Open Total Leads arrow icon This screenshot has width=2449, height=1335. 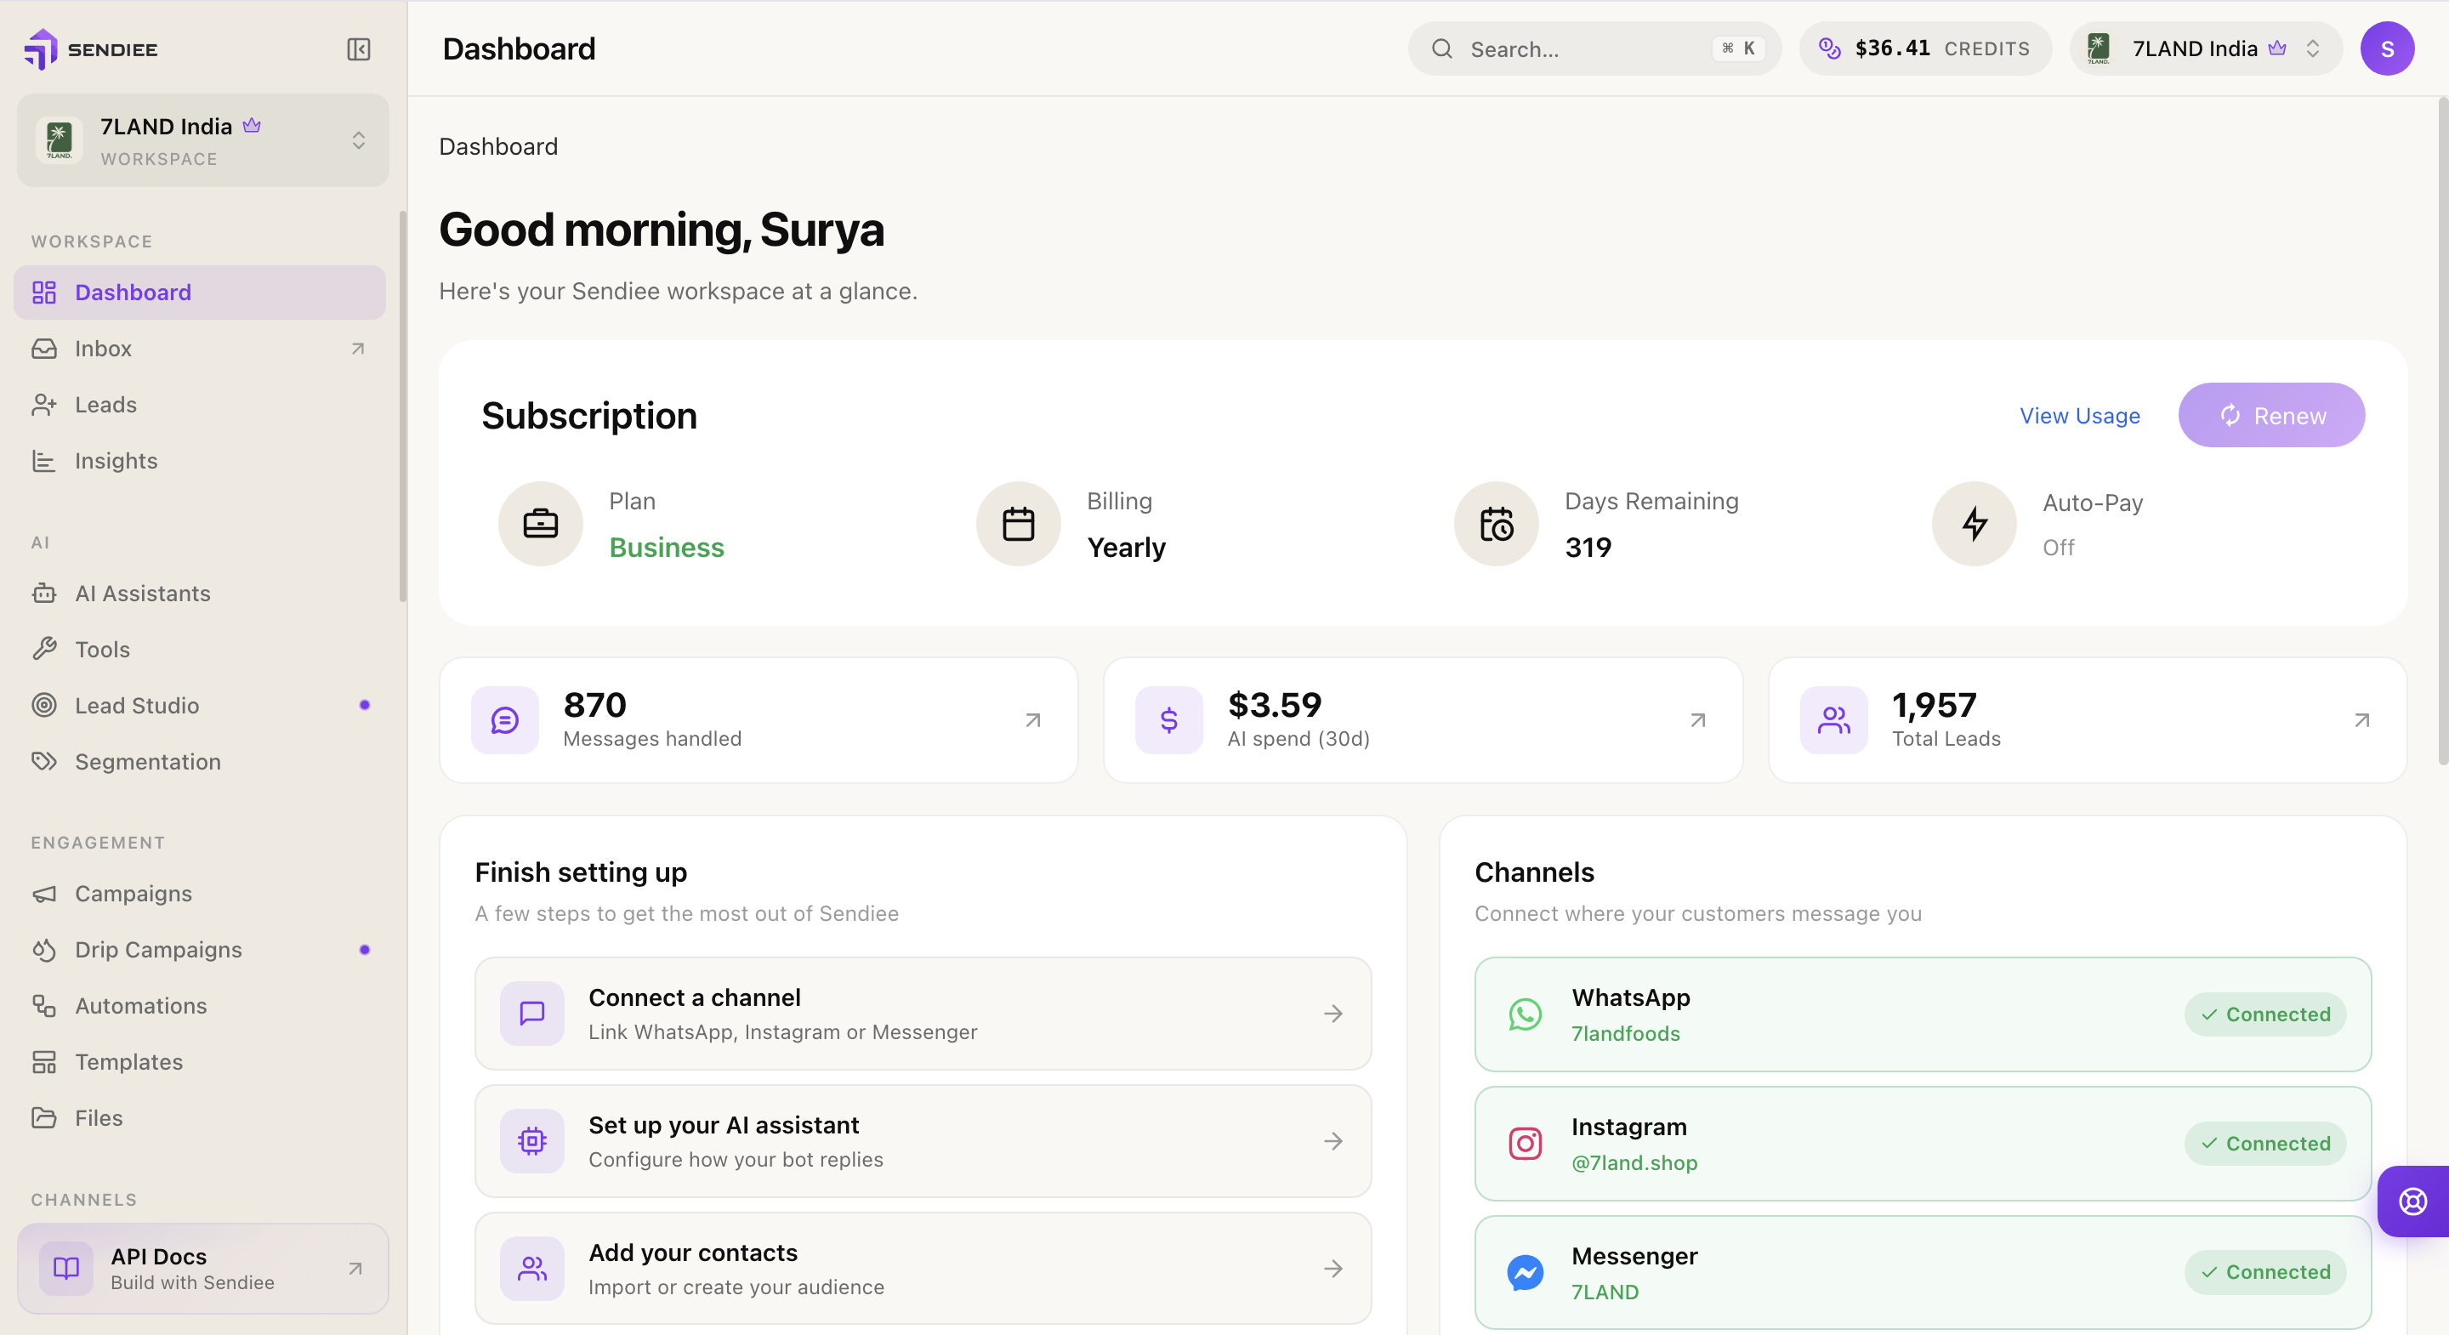[2362, 721]
